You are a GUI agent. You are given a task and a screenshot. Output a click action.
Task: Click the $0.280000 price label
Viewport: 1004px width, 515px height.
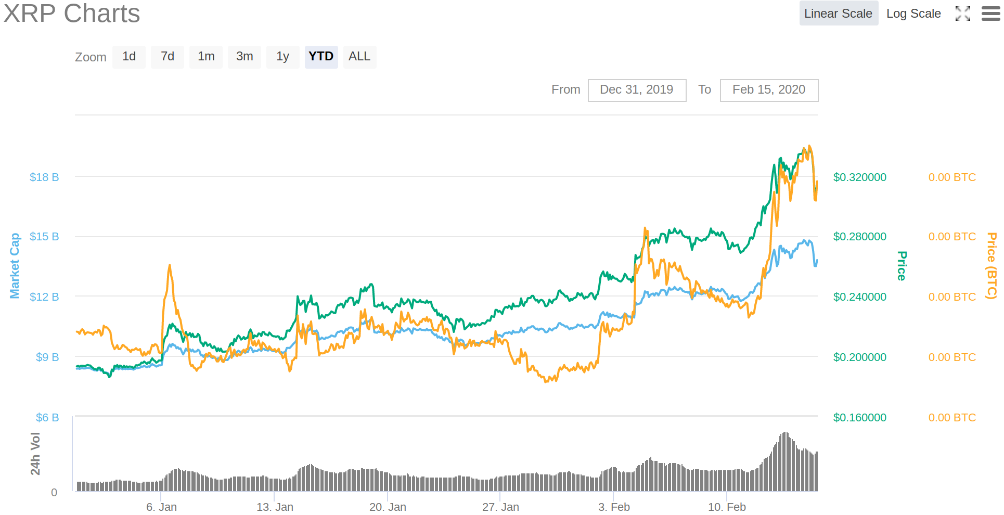point(860,237)
